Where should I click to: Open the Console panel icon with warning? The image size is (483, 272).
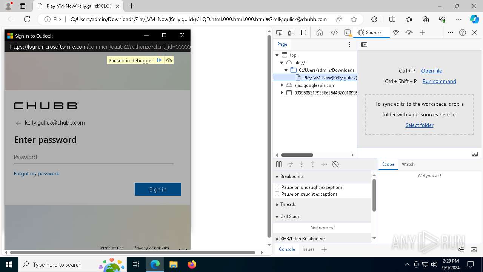click(348, 32)
